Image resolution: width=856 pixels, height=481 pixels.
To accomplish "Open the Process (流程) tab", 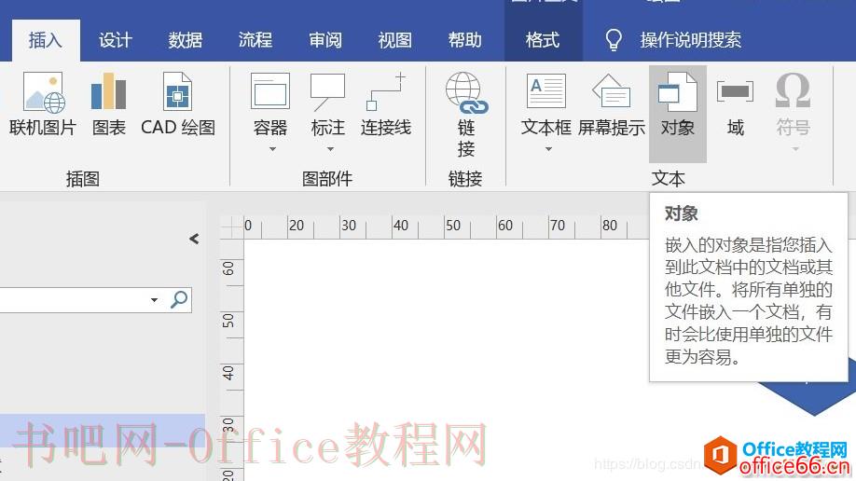I will click(255, 40).
